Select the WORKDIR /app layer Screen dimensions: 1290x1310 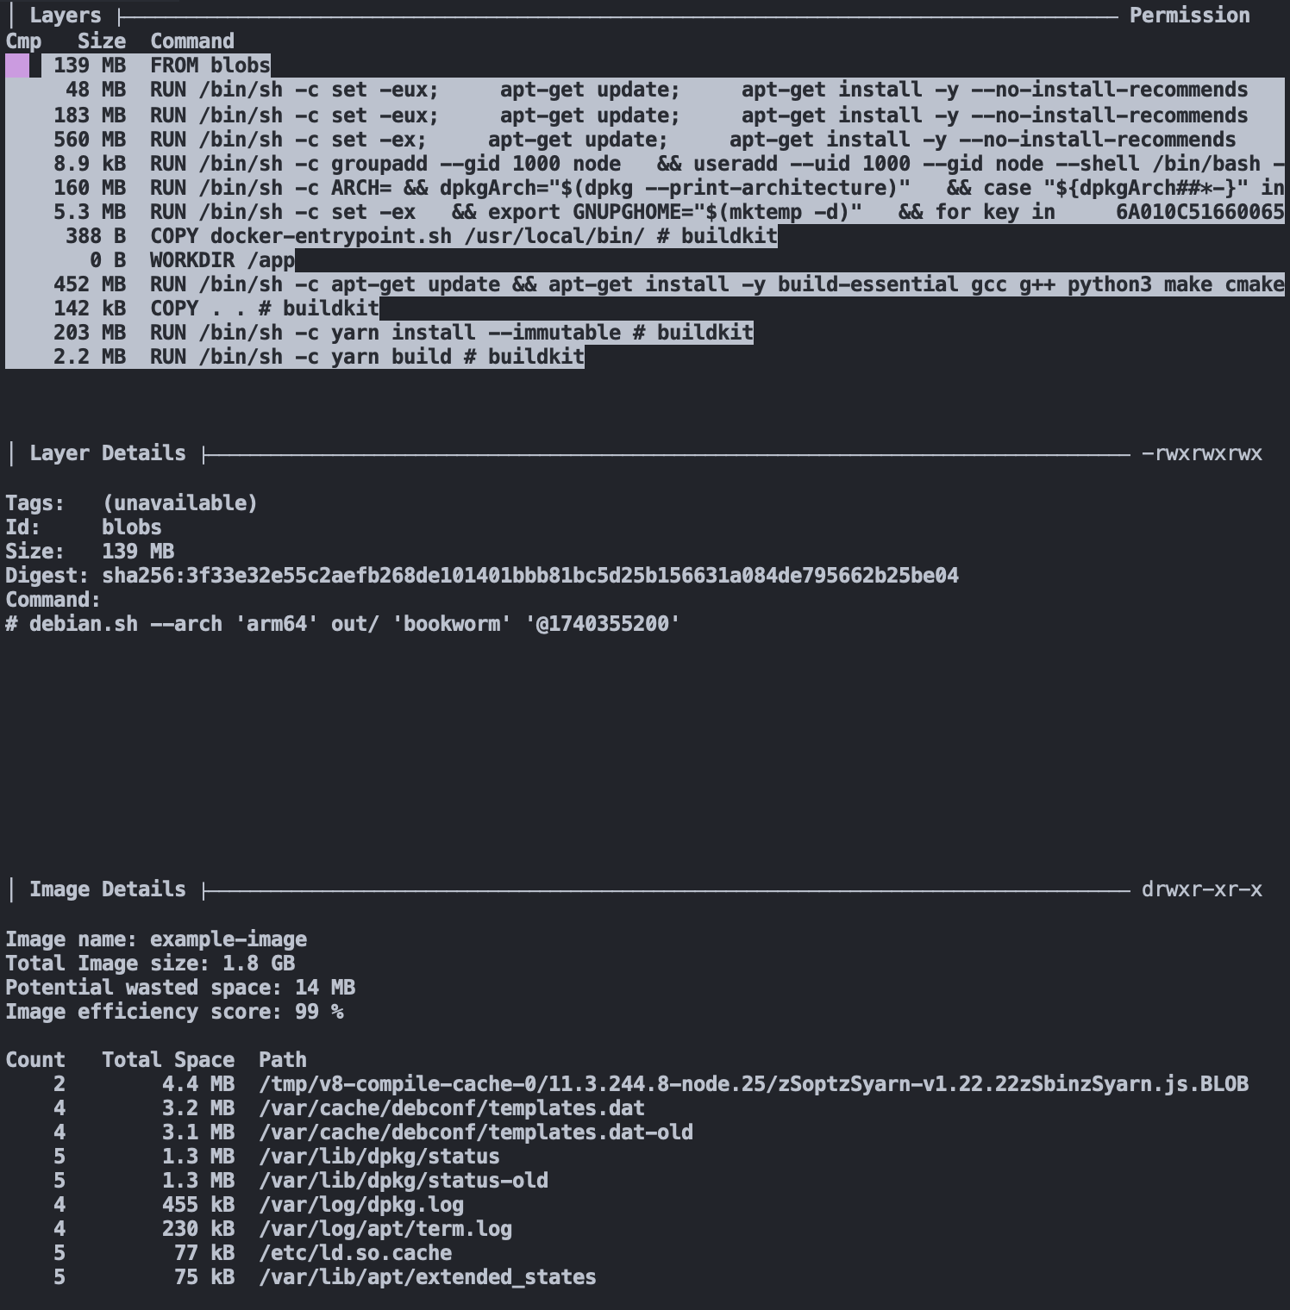pos(222,260)
